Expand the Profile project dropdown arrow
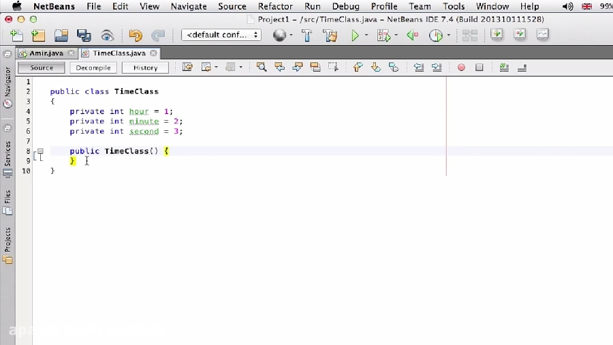Screen dimensions: 613x345 click(448, 35)
